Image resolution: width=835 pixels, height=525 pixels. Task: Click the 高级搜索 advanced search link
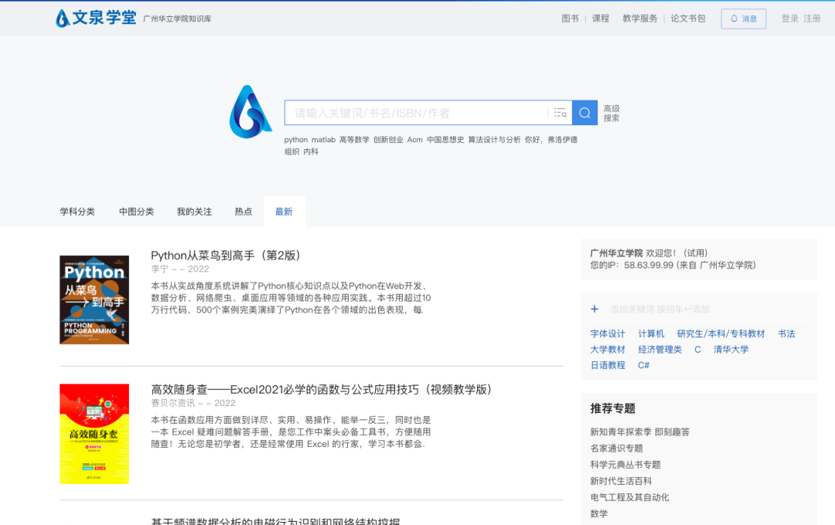tap(612, 114)
